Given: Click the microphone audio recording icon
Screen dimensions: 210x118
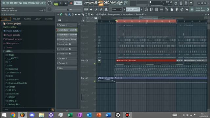Looking at the screenshot, I should click(x=186, y=3).
